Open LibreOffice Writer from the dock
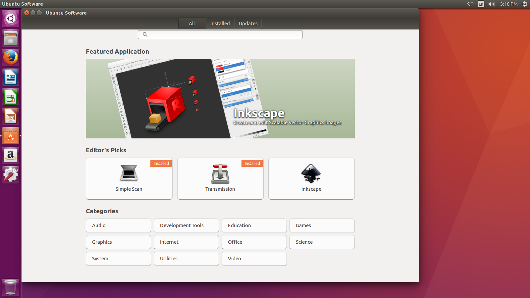Image resolution: width=530 pixels, height=298 pixels. click(x=11, y=77)
